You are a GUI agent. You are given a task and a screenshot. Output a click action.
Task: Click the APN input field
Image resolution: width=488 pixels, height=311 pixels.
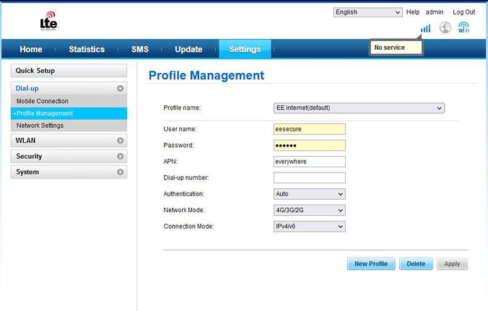[x=309, y=162]
